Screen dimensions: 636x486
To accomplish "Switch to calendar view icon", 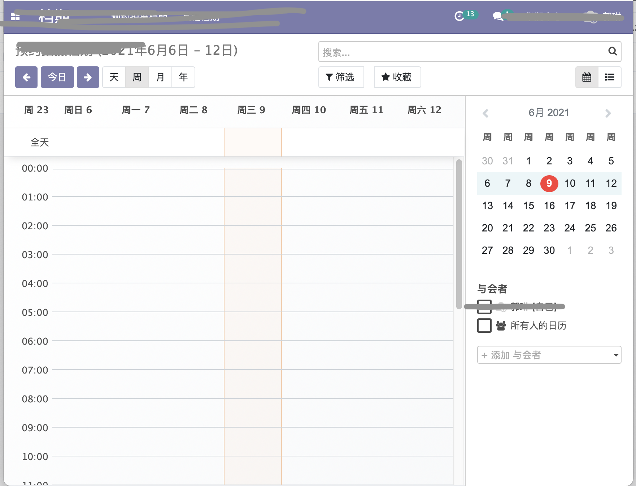I will click(587, 77).
